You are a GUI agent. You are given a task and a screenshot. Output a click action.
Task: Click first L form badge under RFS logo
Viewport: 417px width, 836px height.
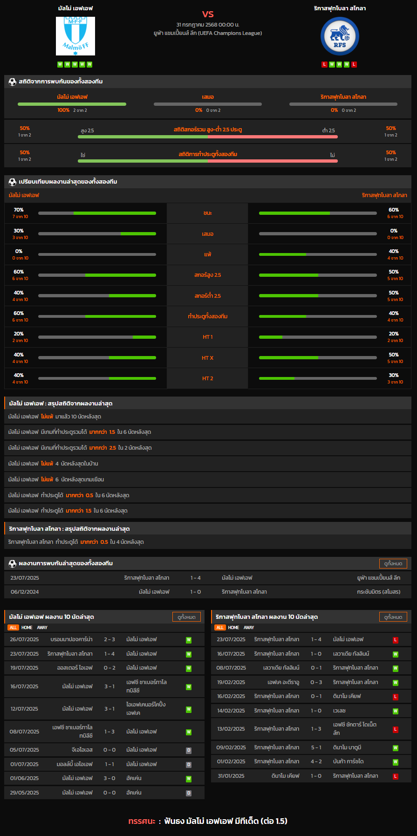324,64
